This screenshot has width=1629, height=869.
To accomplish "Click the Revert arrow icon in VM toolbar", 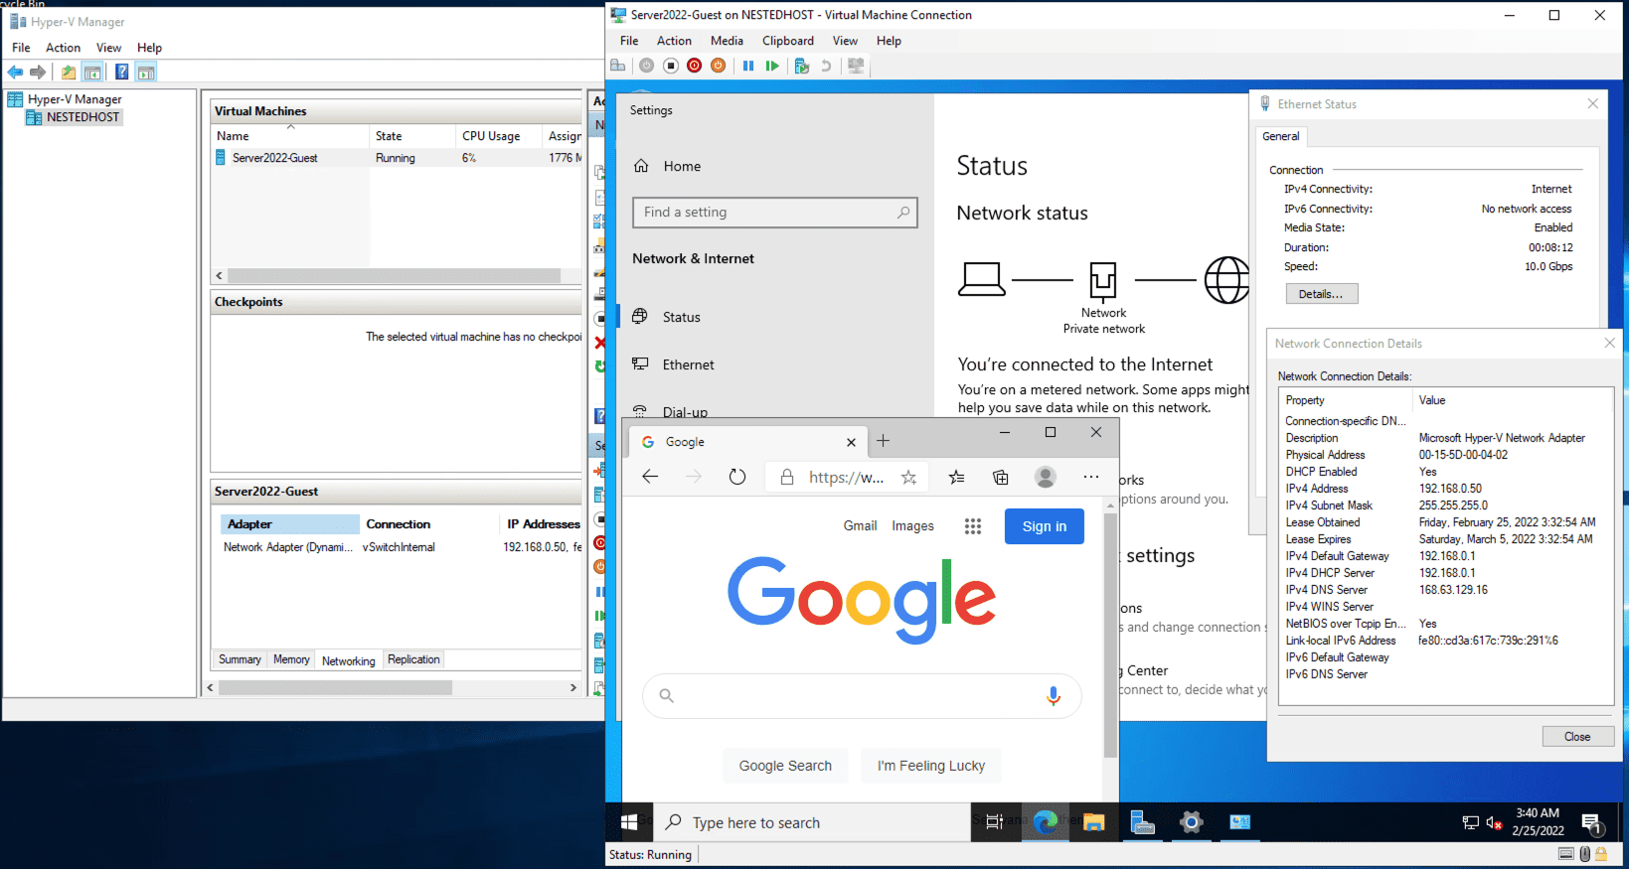I will (x=826, y=66).
